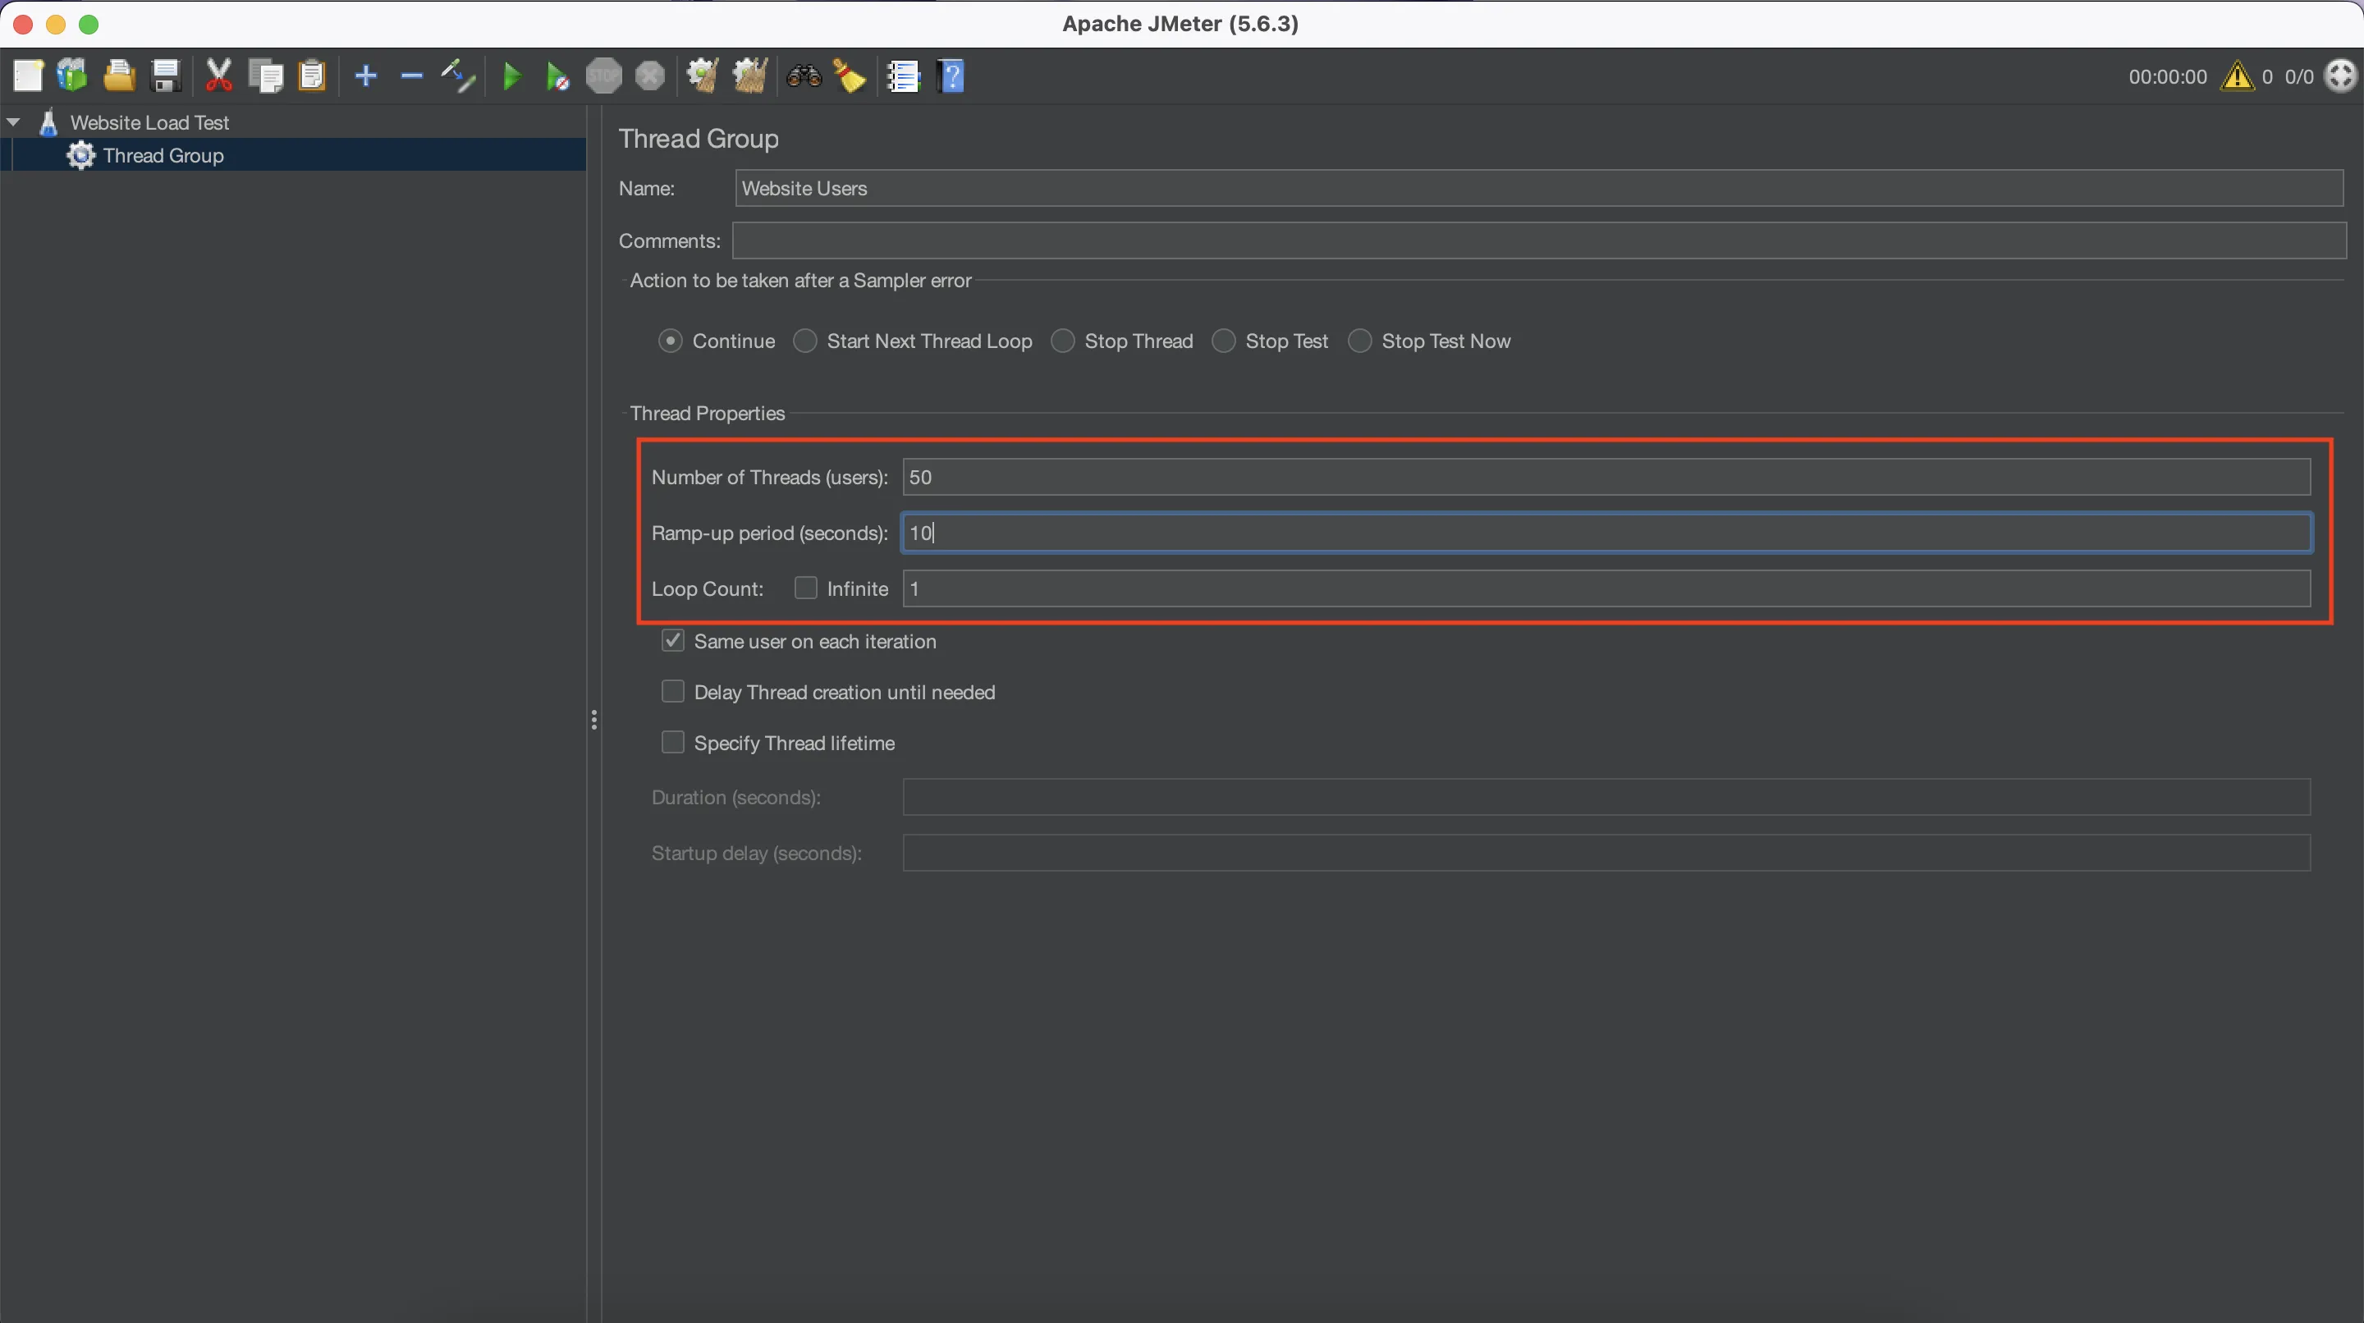Collapse tree with the minus toolbar icon
This screenshot has height=1323, width=2364.
click(x=411, y=76)
